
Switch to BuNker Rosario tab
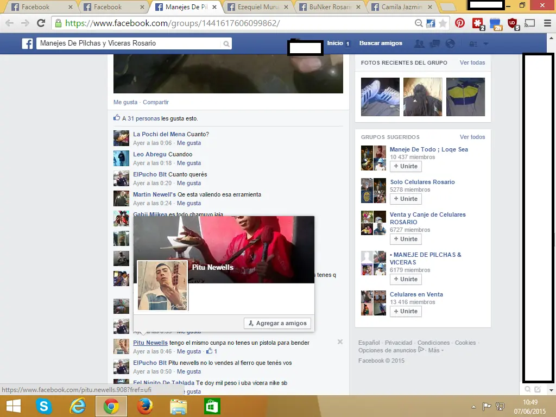(x=330, y=7)
